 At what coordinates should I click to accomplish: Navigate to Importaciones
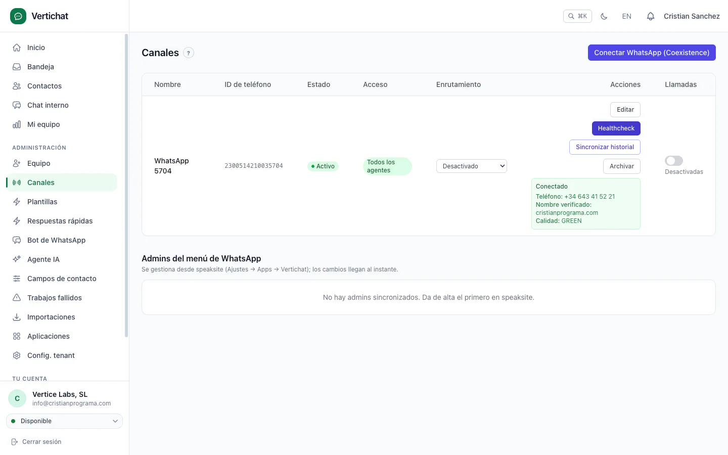62,317
